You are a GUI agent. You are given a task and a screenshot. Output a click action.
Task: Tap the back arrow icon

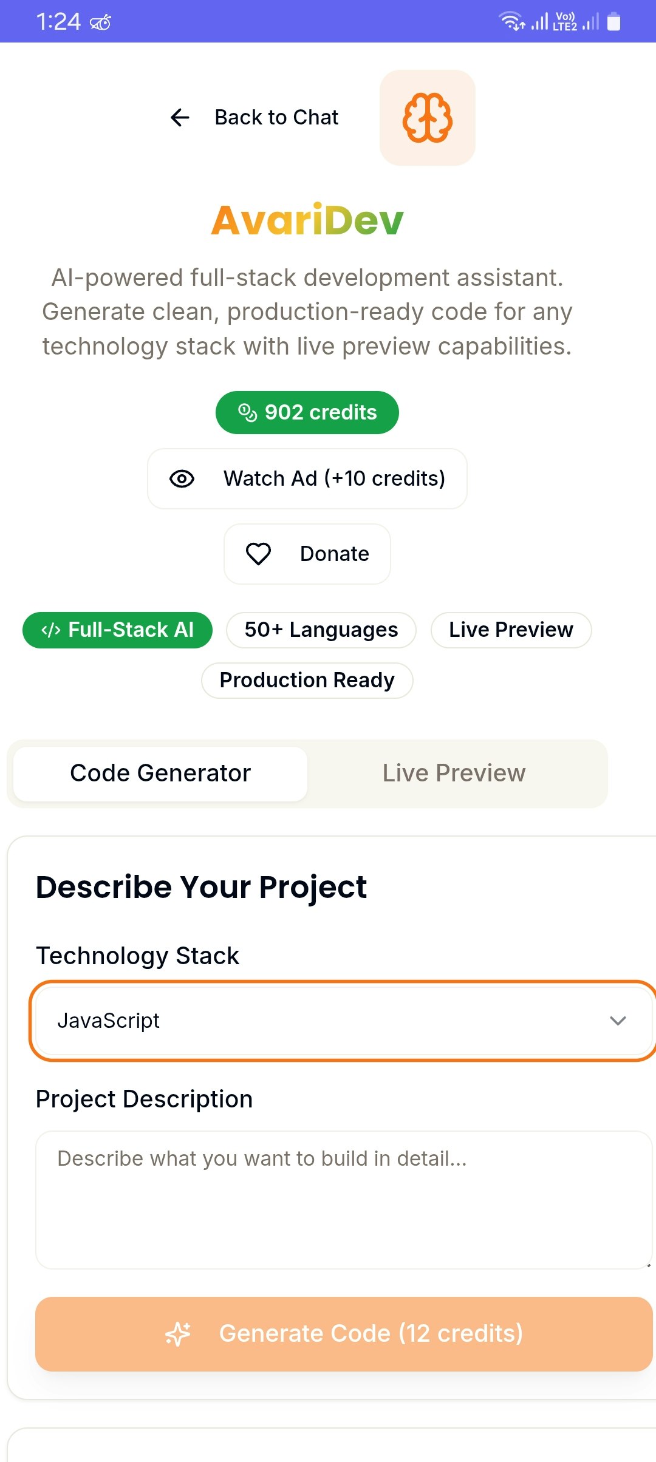pyautogui.click(x=180, y=117)
